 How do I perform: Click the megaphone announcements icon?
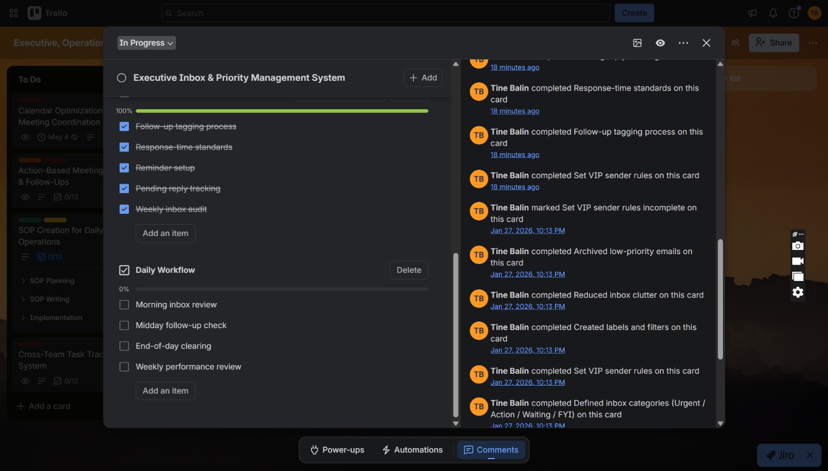752,13
